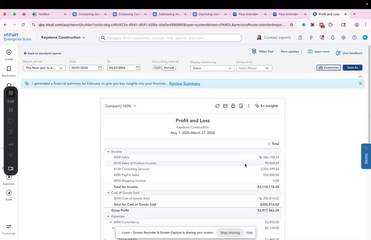Open the export report icon
371x240 pixels.
tap(241, 106)
